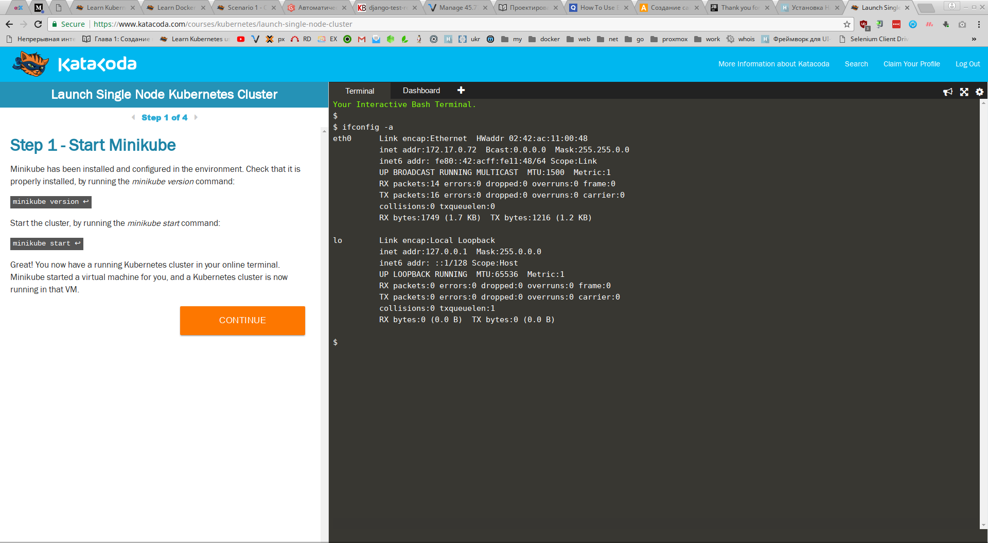Click the 'Claim Your Profile' link
Viewport: 988px width, 543px height.
coord(912,64)
